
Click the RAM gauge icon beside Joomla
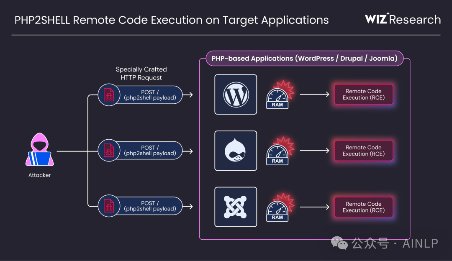coord(280,207)
